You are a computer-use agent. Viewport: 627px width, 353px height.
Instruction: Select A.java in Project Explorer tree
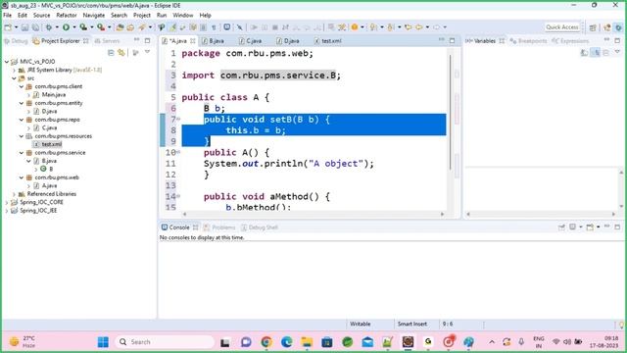(x=49, y=185)
